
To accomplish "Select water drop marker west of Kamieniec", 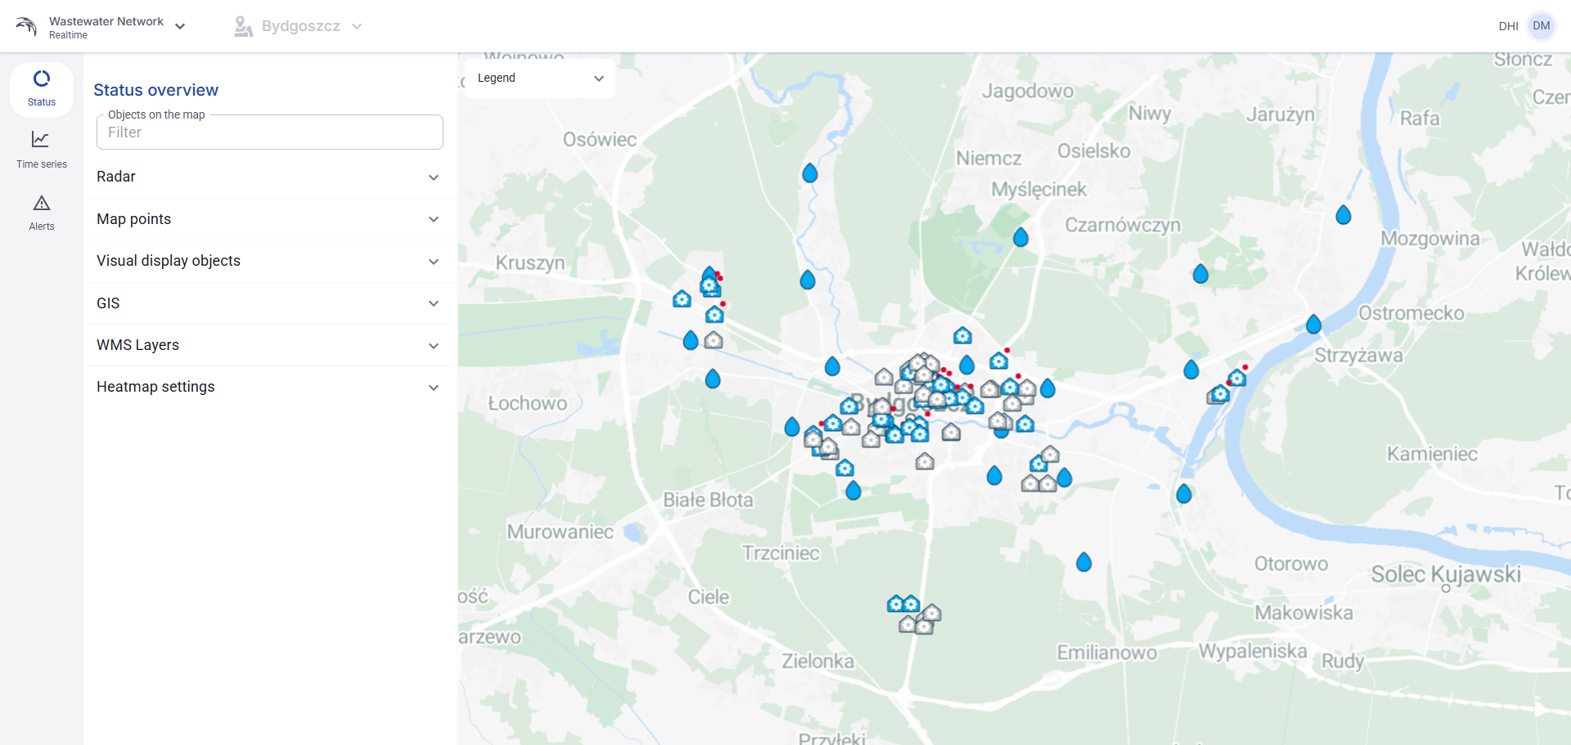I will [1184, 493].
